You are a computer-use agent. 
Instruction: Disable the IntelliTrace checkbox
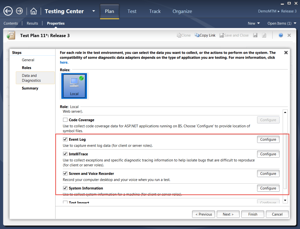tap(65, 154)
